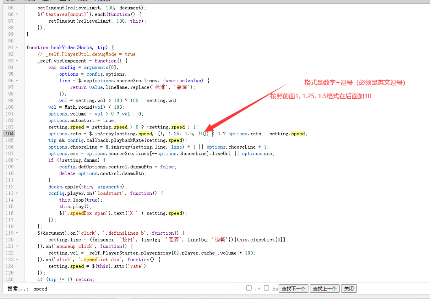This screenshot has height=299, width=430.
Task: Click the 查找下一个 find next button
Action: point(293,289)
